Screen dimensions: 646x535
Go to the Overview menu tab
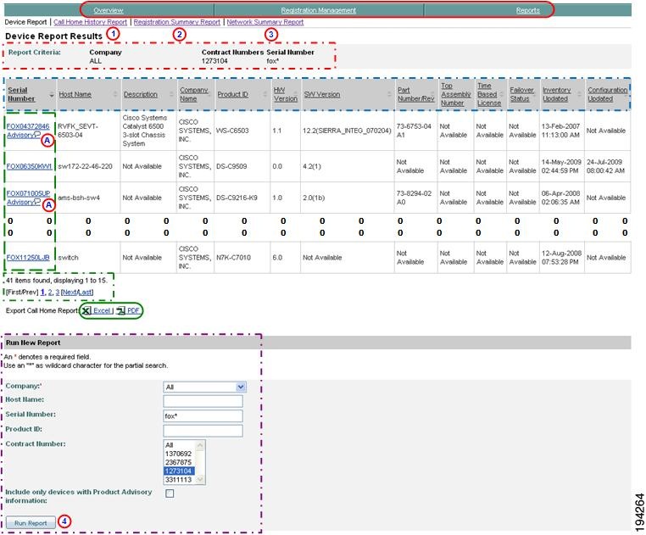point(108,10)
